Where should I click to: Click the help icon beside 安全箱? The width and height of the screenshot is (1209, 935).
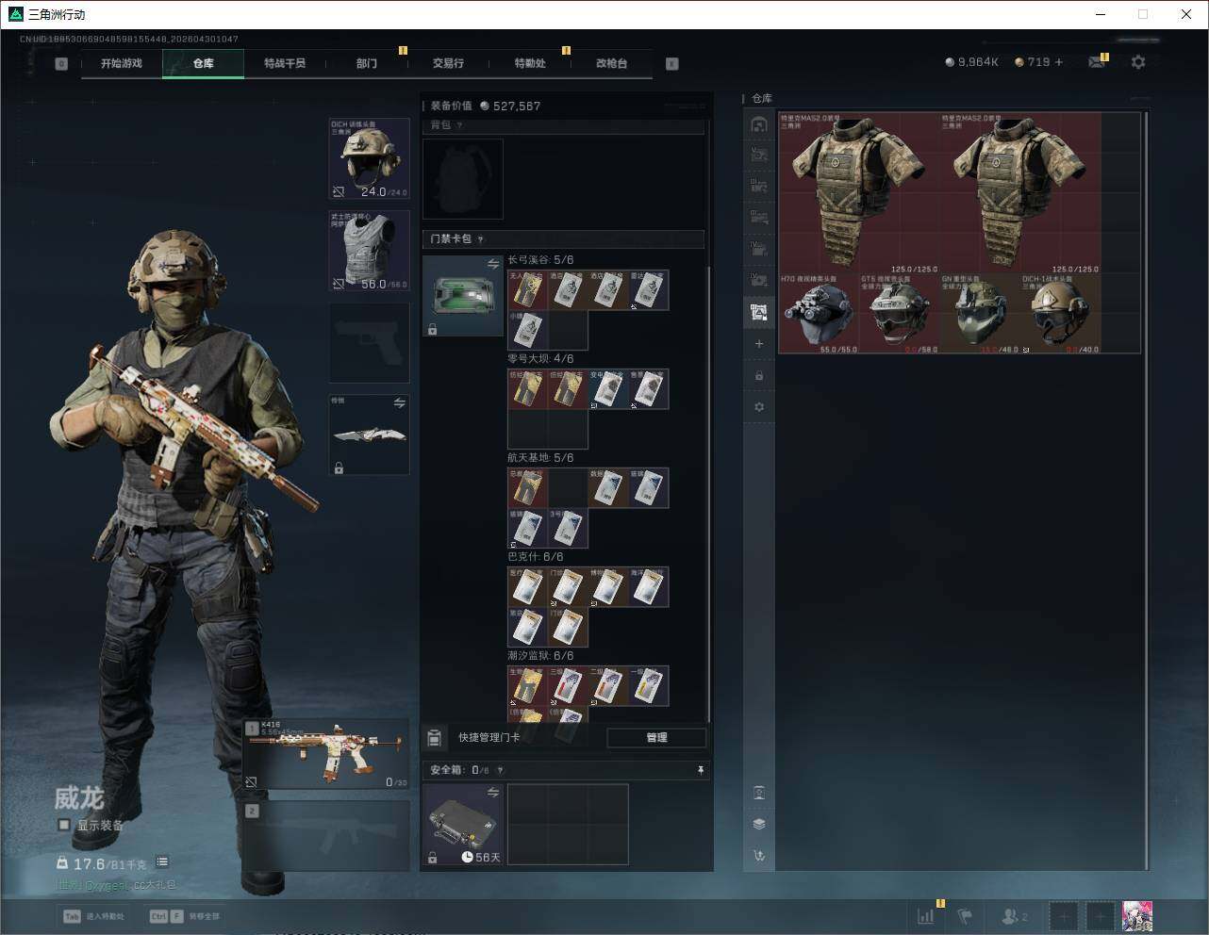pyautogui.click(x=500, y=770)
